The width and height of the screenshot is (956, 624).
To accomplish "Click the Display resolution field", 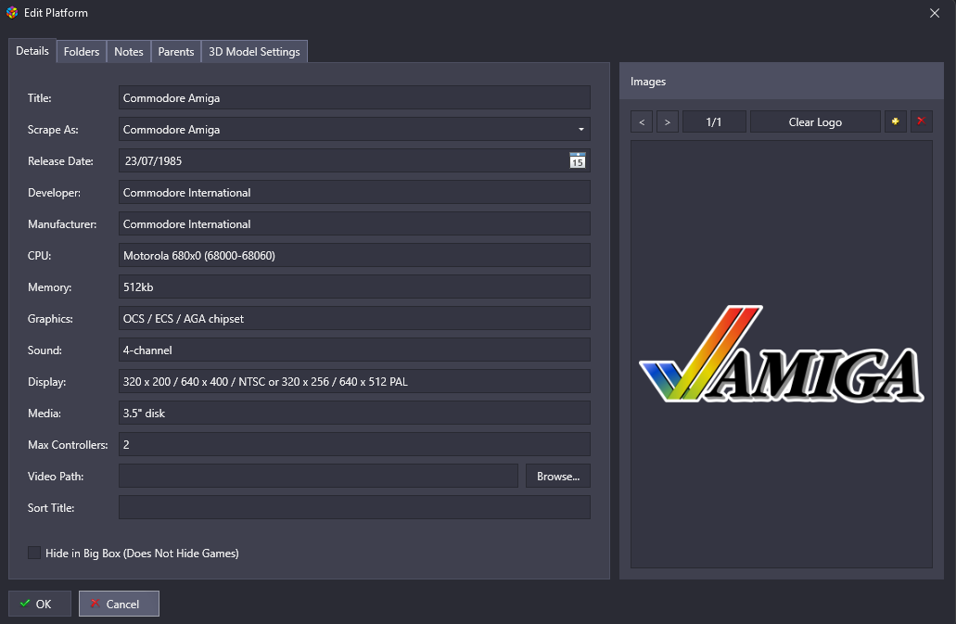I will [x=354, y=381].
